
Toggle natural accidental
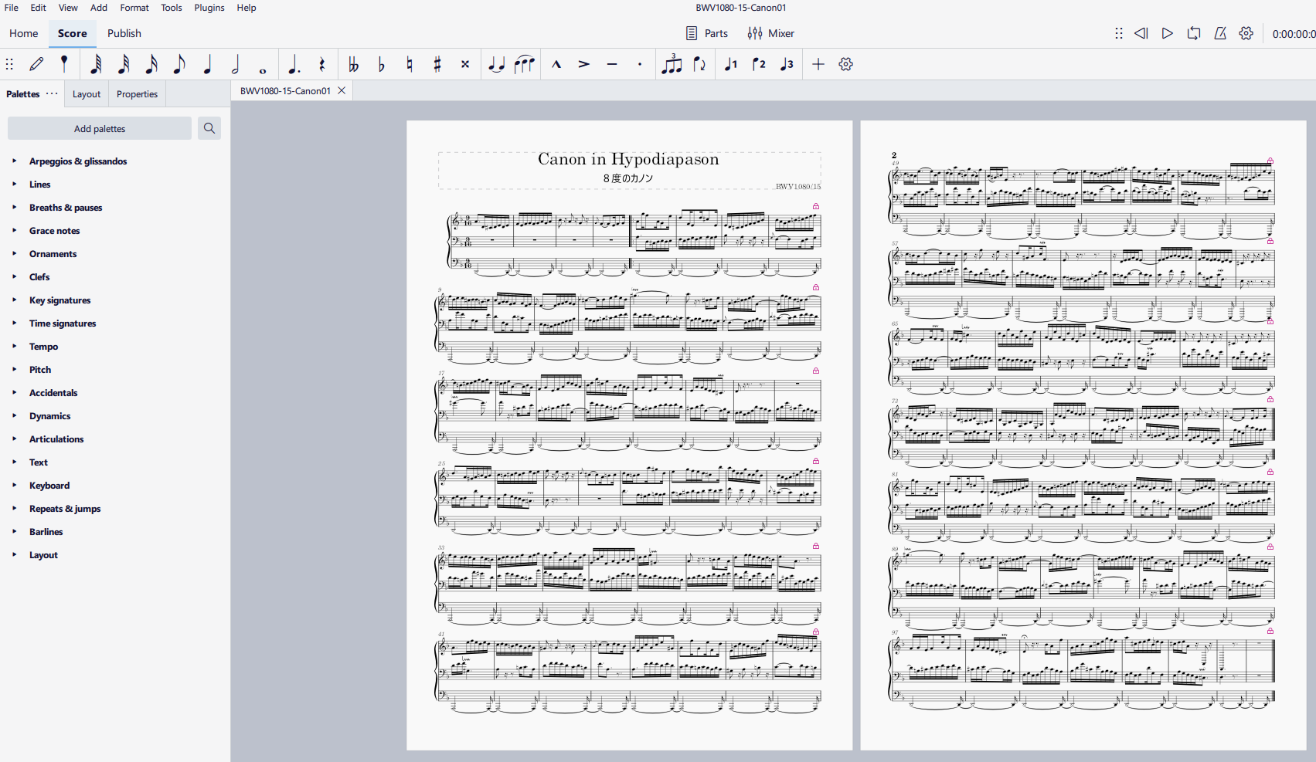pos(409,64)
